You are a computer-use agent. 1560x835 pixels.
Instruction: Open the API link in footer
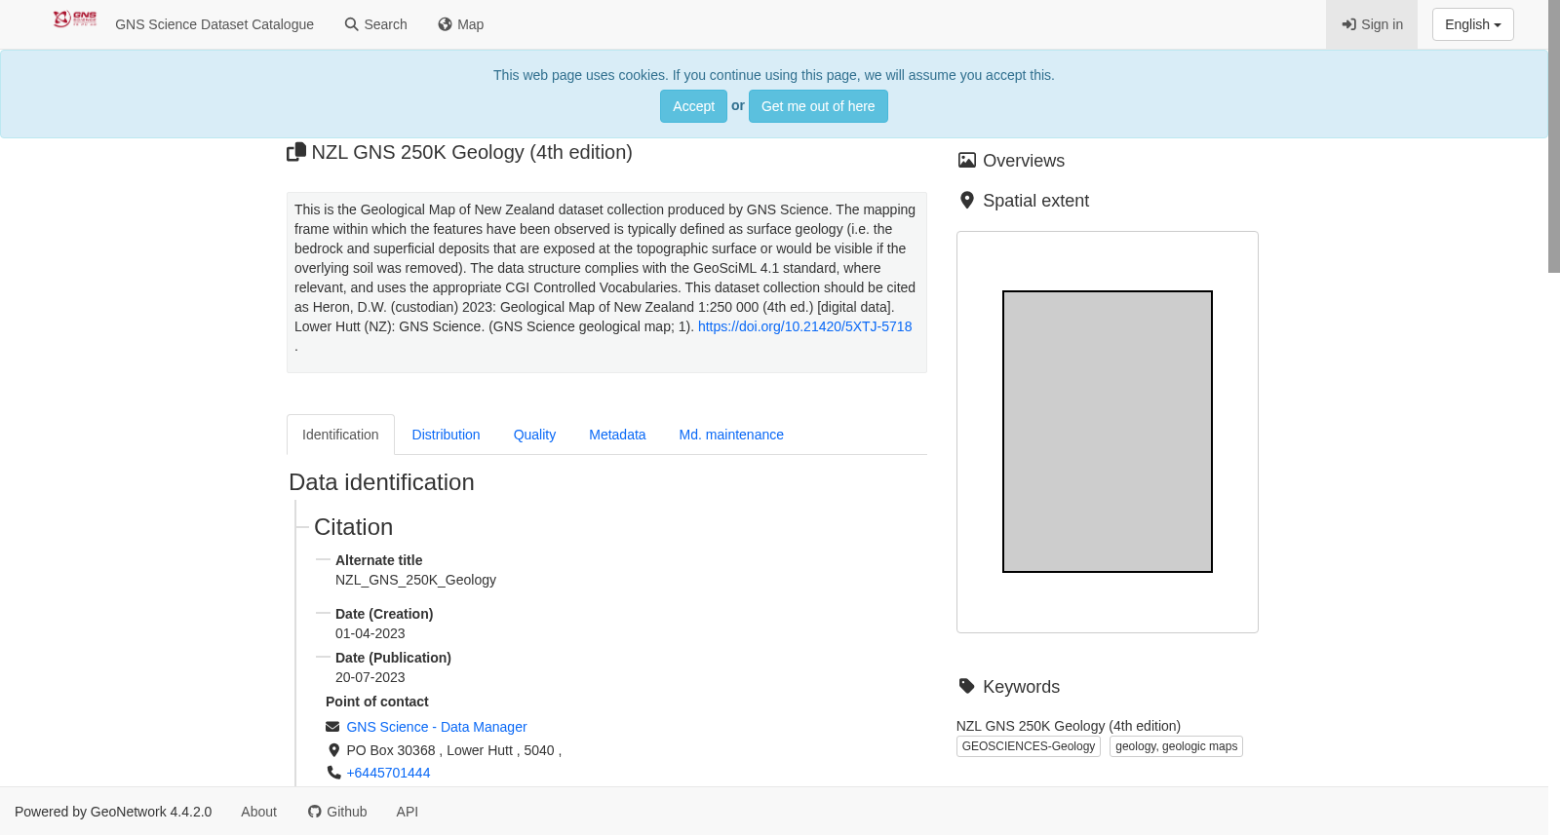click(407, 812)
